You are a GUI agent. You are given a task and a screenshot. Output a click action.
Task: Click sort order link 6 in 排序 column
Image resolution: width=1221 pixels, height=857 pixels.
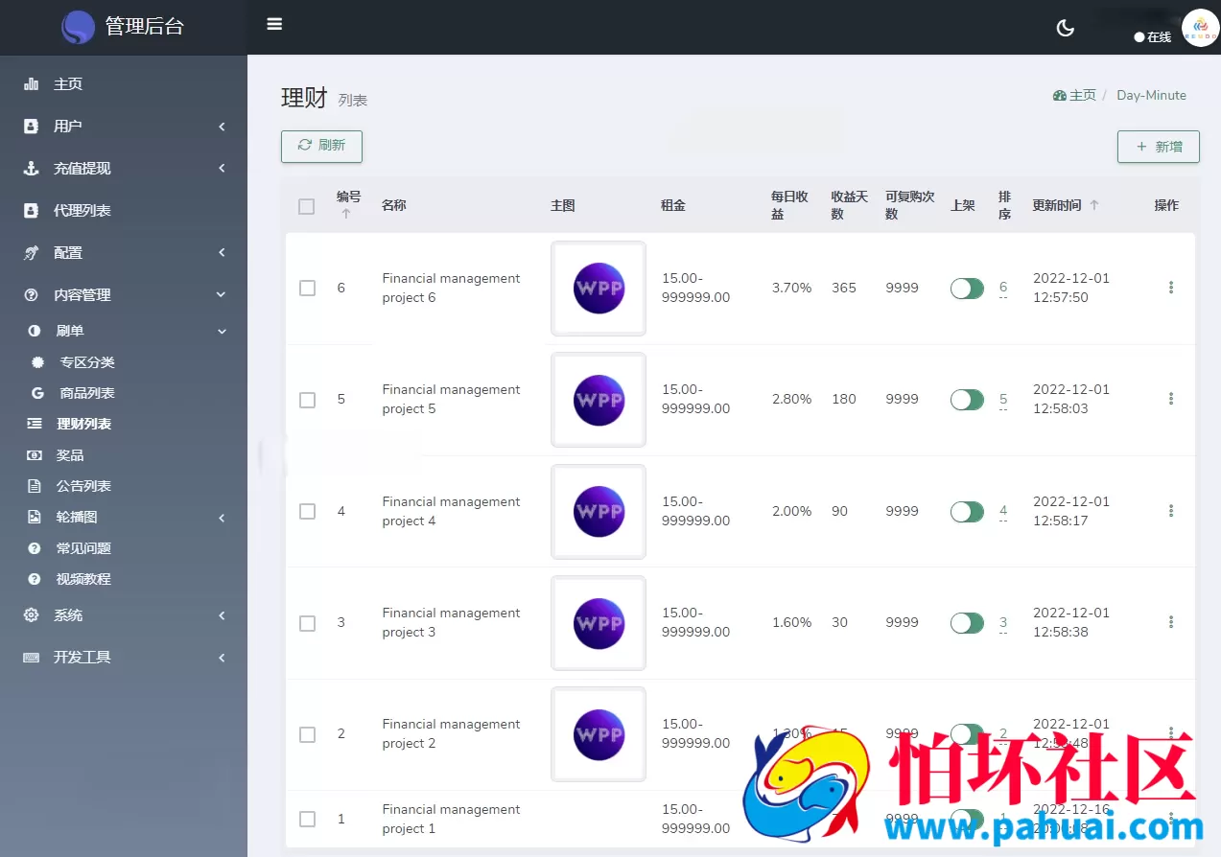coord(1003,288)
